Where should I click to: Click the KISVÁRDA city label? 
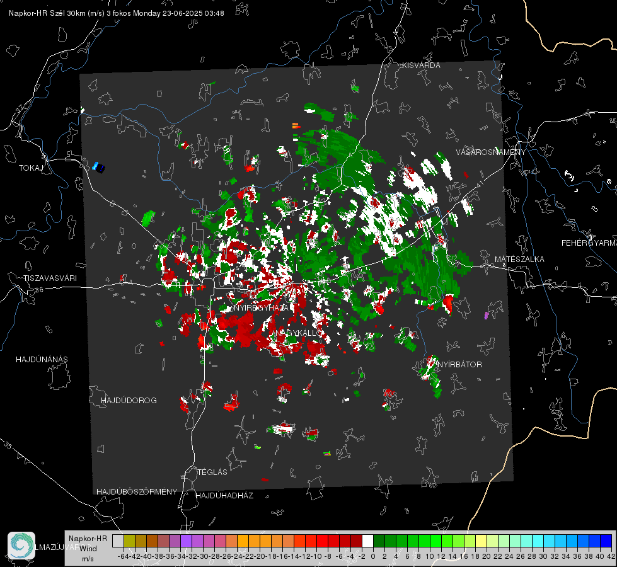(x=421, y=66)
